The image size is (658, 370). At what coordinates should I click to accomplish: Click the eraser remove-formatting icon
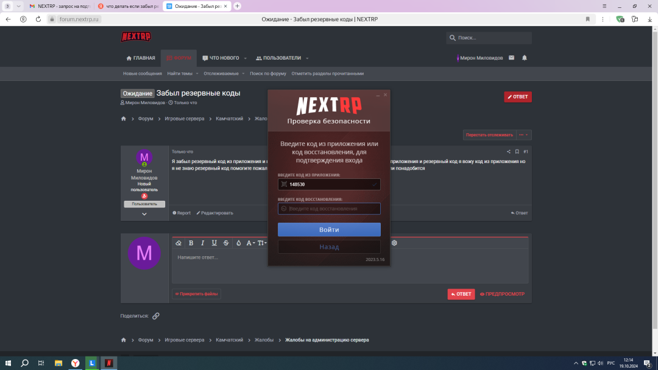(179, 243)
